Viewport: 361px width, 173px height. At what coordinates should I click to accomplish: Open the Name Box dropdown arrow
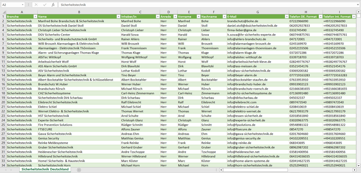click(22, 5)
